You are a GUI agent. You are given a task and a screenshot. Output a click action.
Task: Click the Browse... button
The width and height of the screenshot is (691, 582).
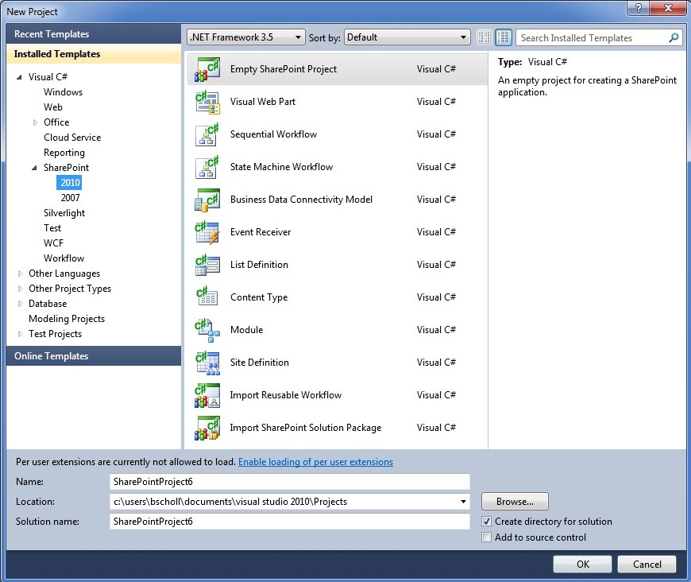[x=515, y=502]
